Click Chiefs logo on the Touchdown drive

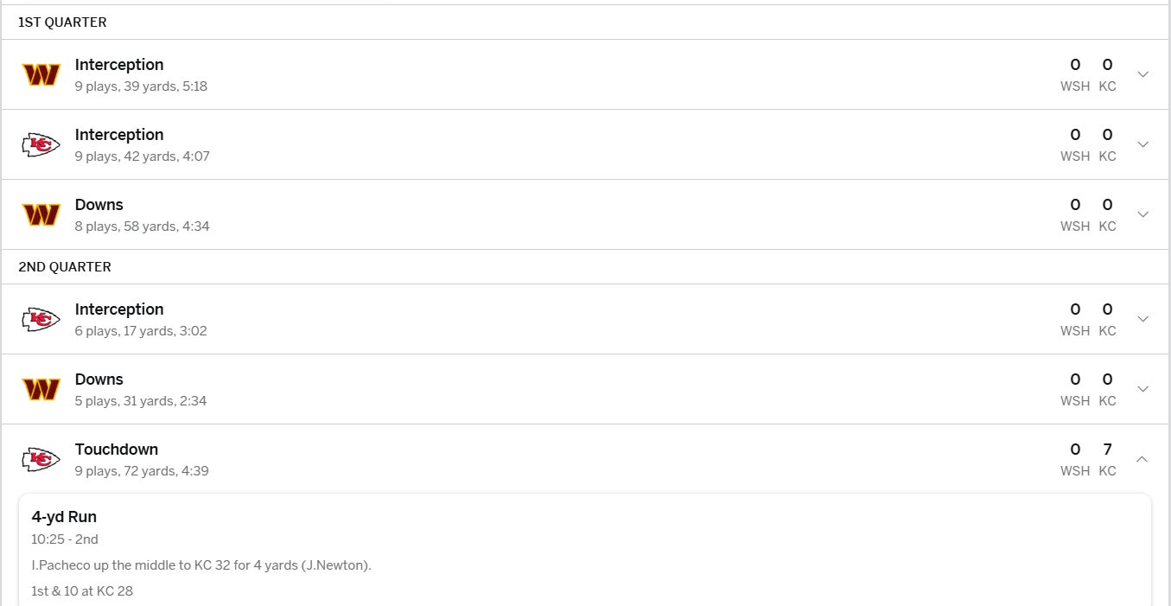pos(41,460)
